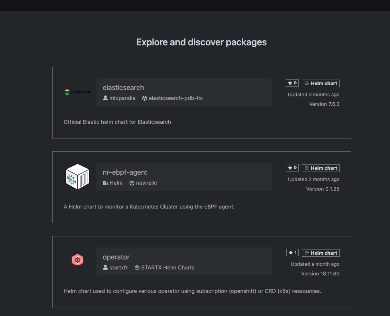Click the star badge showing 1 on operator

pyautogui.click(x=292, y=253)
